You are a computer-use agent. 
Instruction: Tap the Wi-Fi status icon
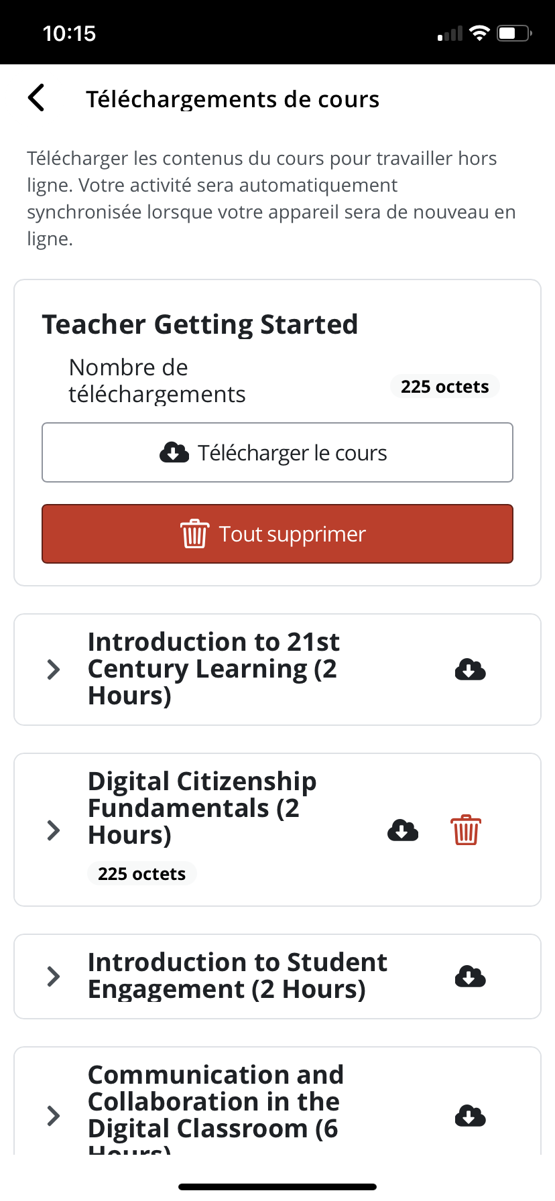480,33
